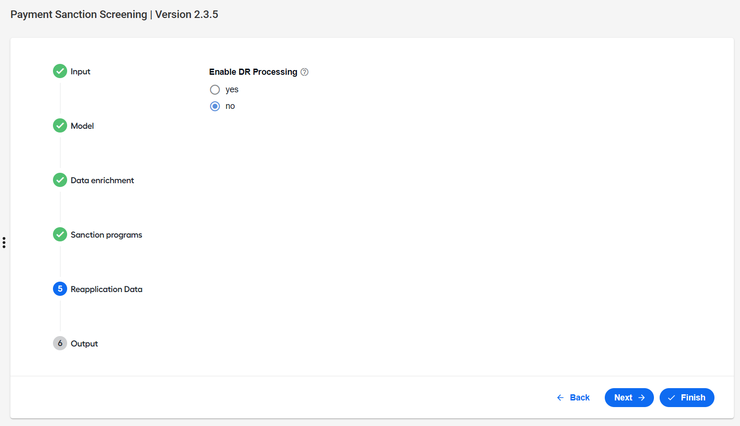This screenshot has width=740, height=426.
Task: Click the Input step green checkmark icon
Action: coord(60,71)
